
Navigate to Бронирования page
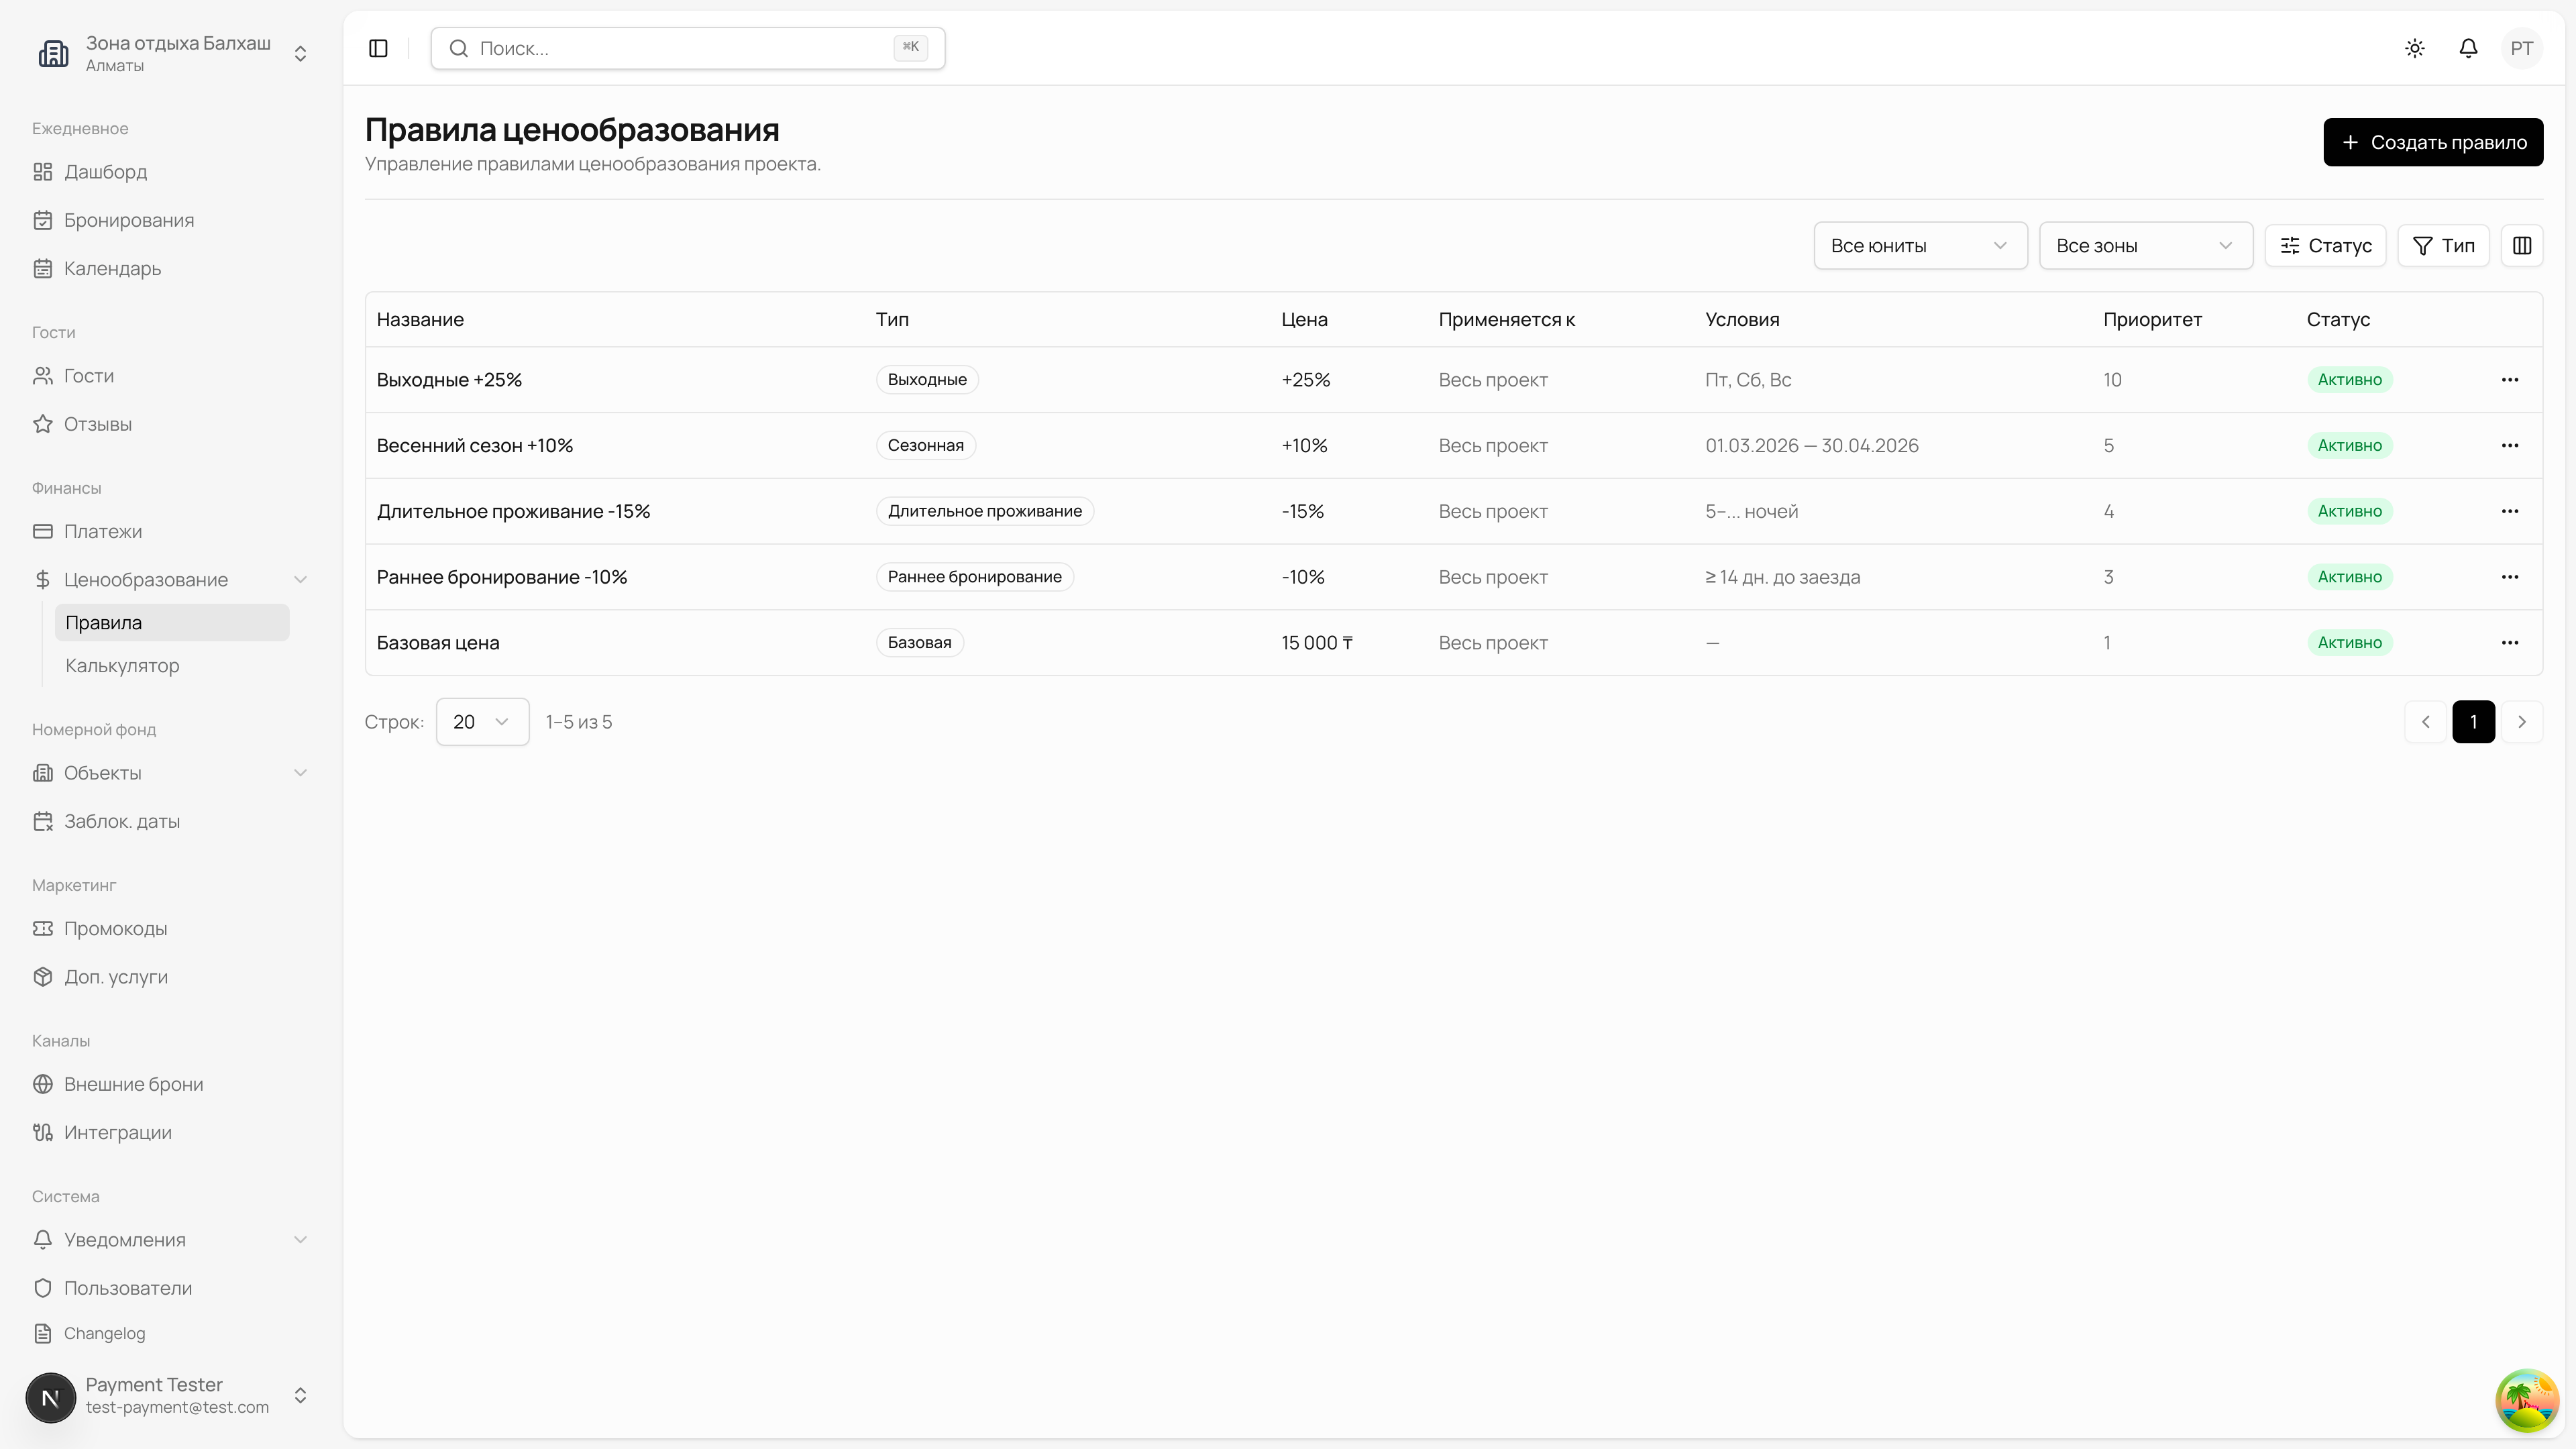pyautogui.click(x=129, y=220)
